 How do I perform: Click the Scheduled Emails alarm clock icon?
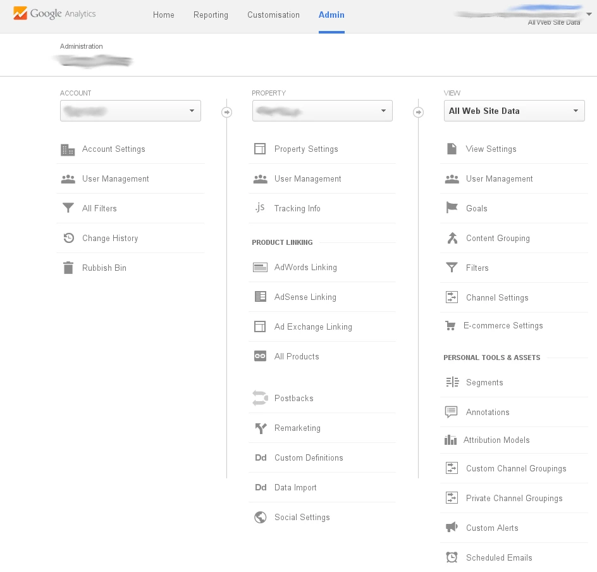452,557
